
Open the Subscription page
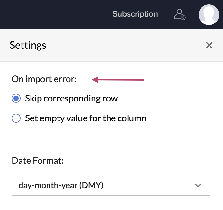[x=135, y=14]
